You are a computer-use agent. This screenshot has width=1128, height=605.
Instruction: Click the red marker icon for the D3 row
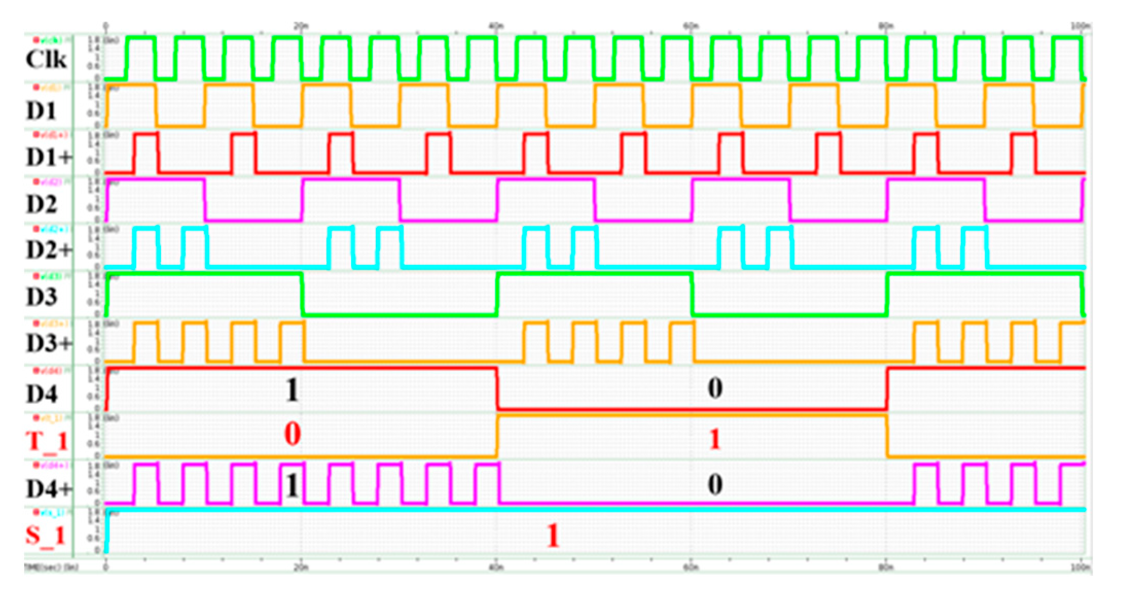point(37,276)
